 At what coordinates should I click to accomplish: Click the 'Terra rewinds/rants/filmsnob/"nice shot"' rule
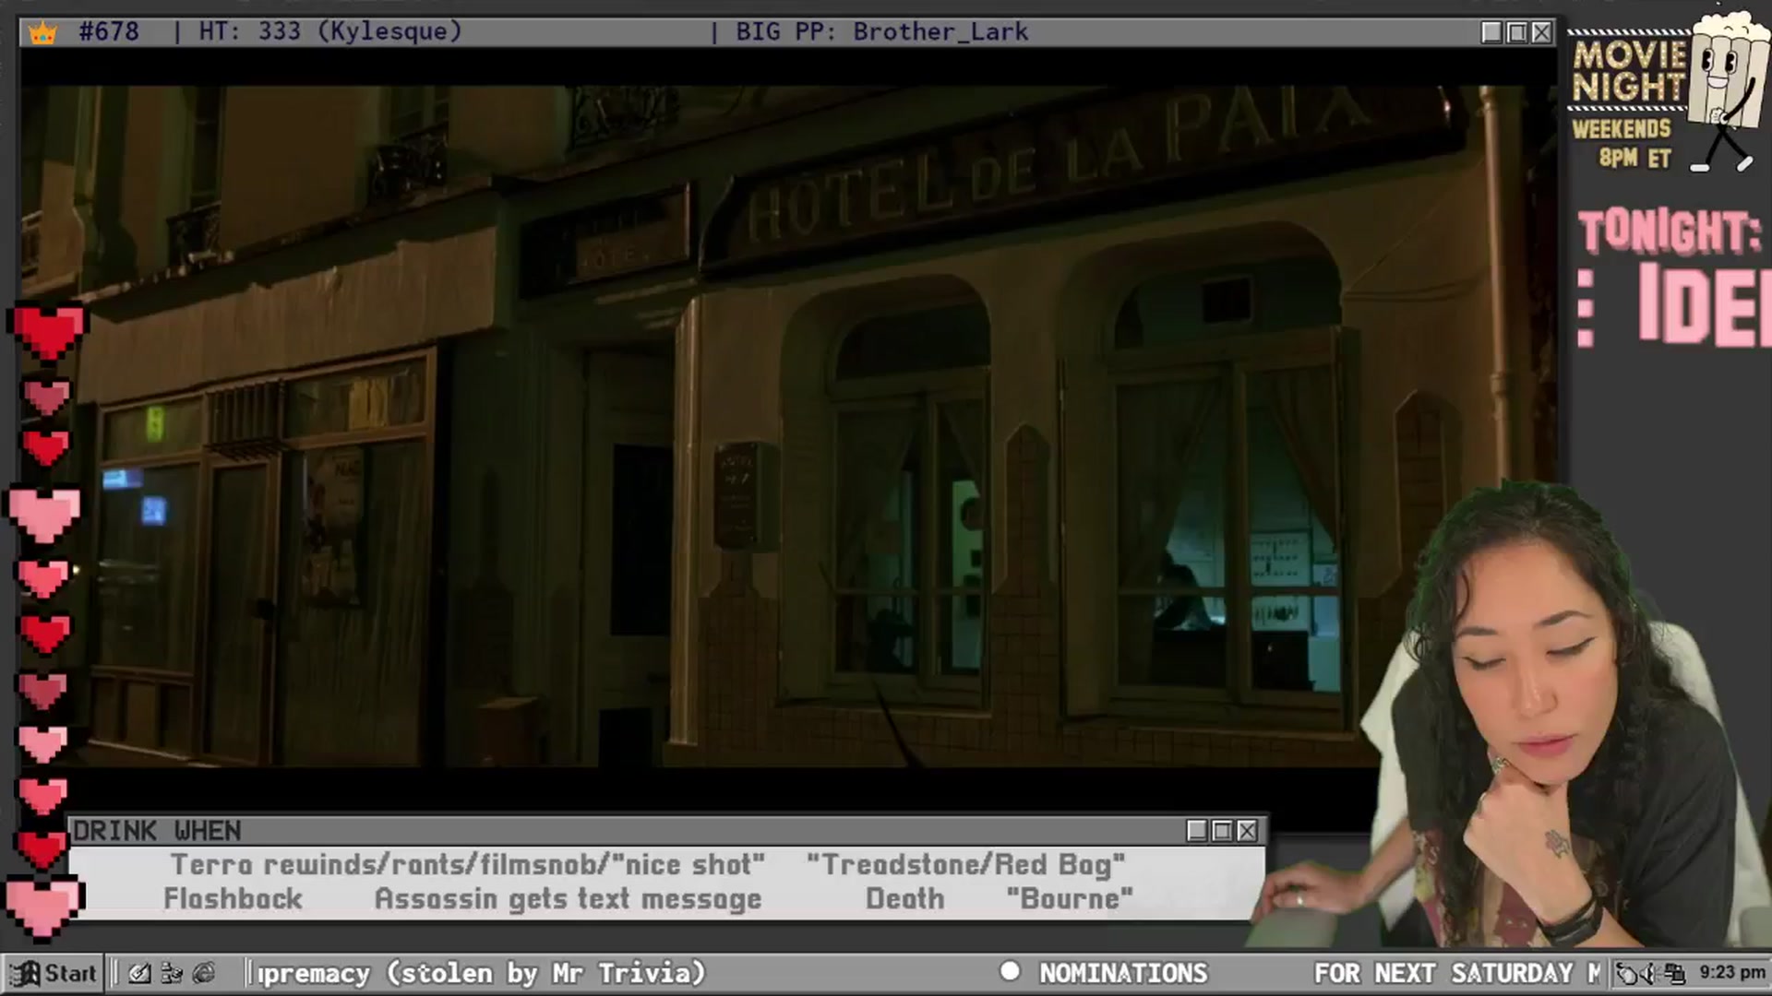[x=468, y=865]
